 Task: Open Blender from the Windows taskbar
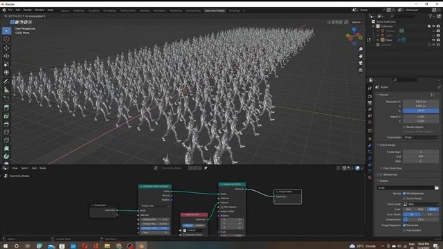(x=141, y=246)
